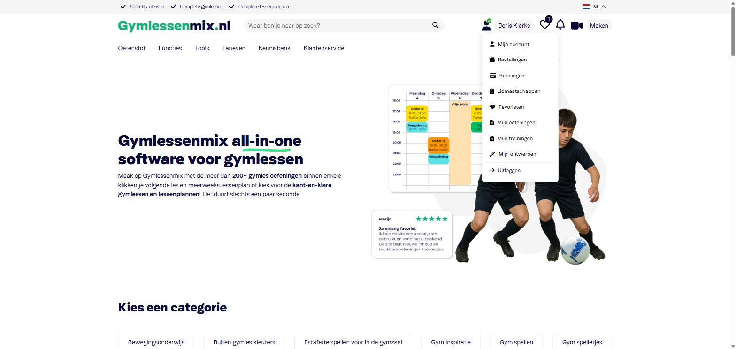Open notifications bell
736x349 pixels.
pos(560,25)
